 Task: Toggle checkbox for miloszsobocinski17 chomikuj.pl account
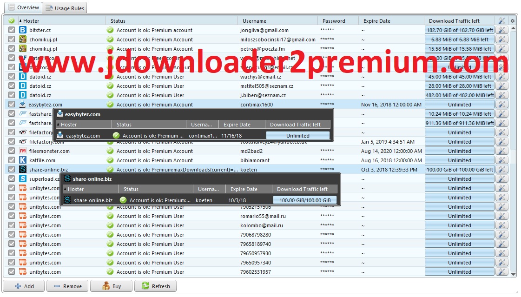[12, 39]
